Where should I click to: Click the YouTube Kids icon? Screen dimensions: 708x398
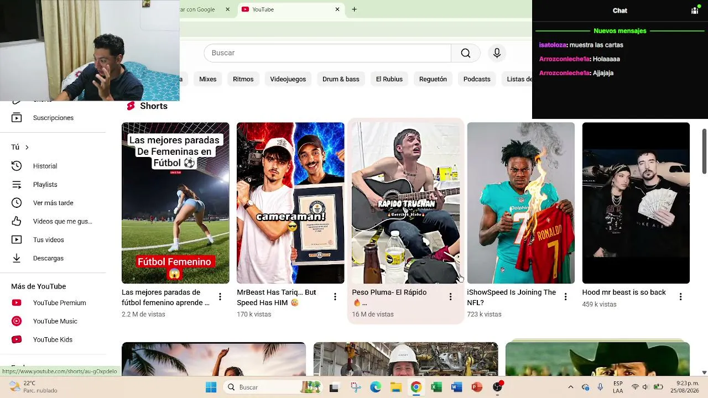pos(17,339)
